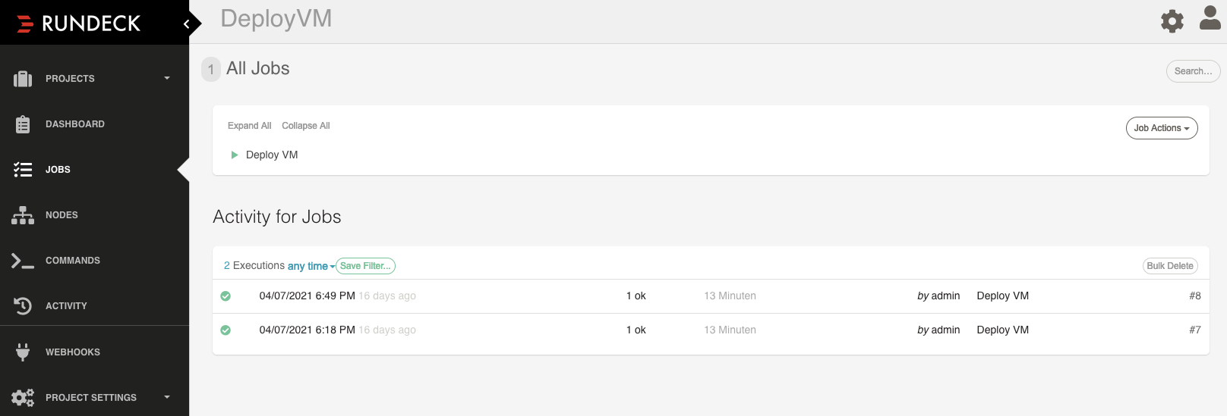Click the Search jobs field

click(1194, 71)
